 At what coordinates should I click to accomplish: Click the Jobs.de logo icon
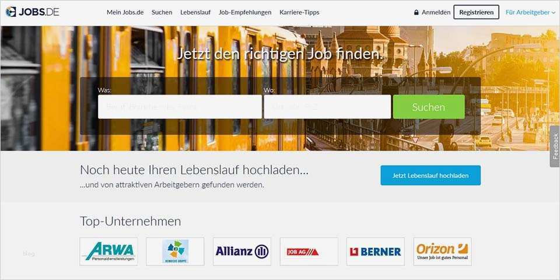(10, 12)
